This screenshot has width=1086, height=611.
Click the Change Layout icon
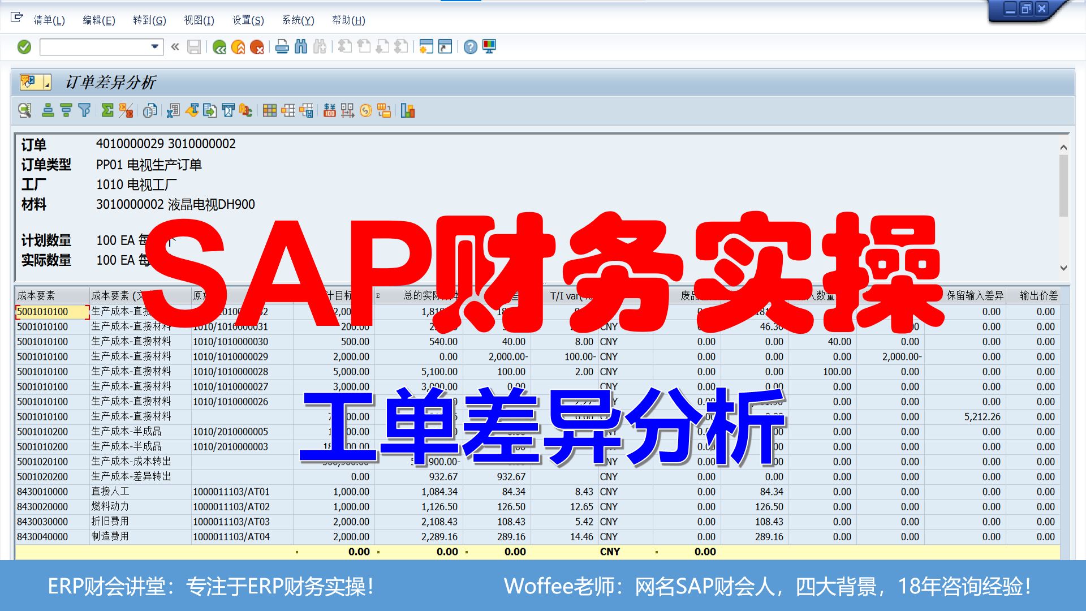[288, 110]
